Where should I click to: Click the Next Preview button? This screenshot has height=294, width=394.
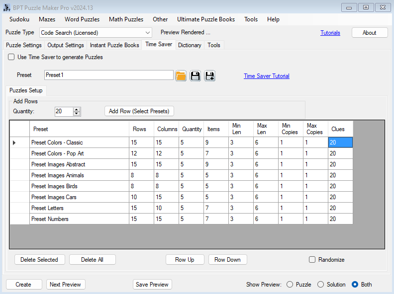(x=66, y=285)
